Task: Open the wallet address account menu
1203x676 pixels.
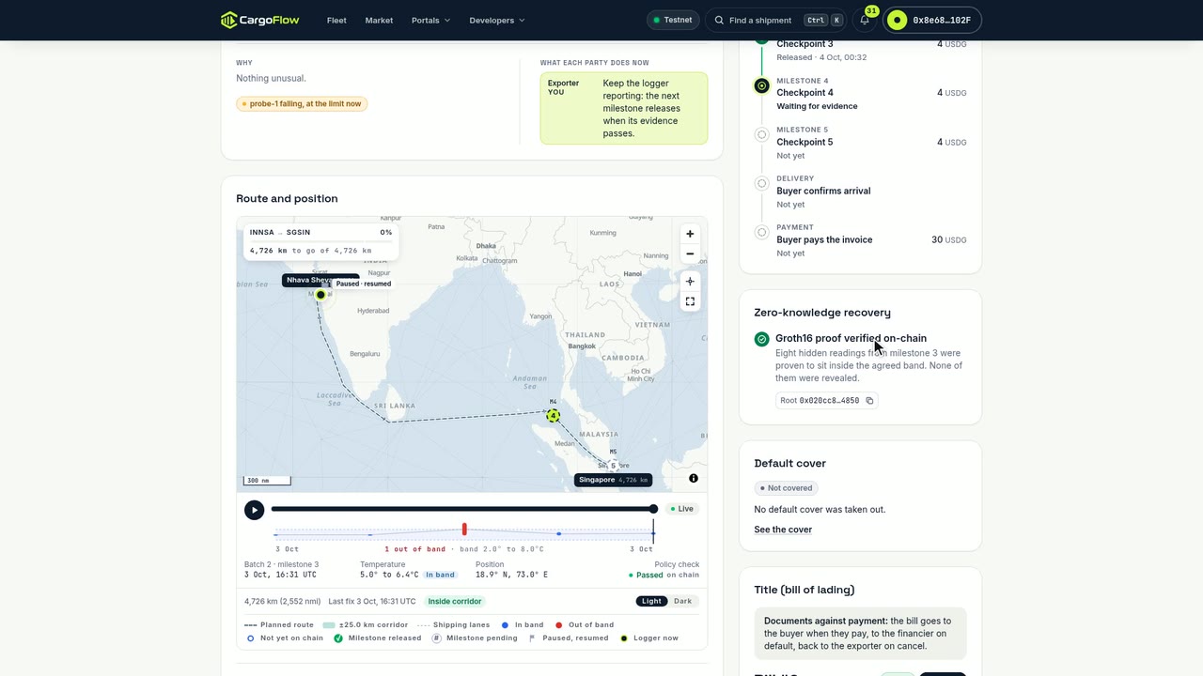Action: (932, 20)
